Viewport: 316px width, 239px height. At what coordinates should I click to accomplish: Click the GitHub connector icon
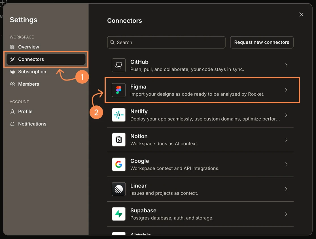point(119,65)
